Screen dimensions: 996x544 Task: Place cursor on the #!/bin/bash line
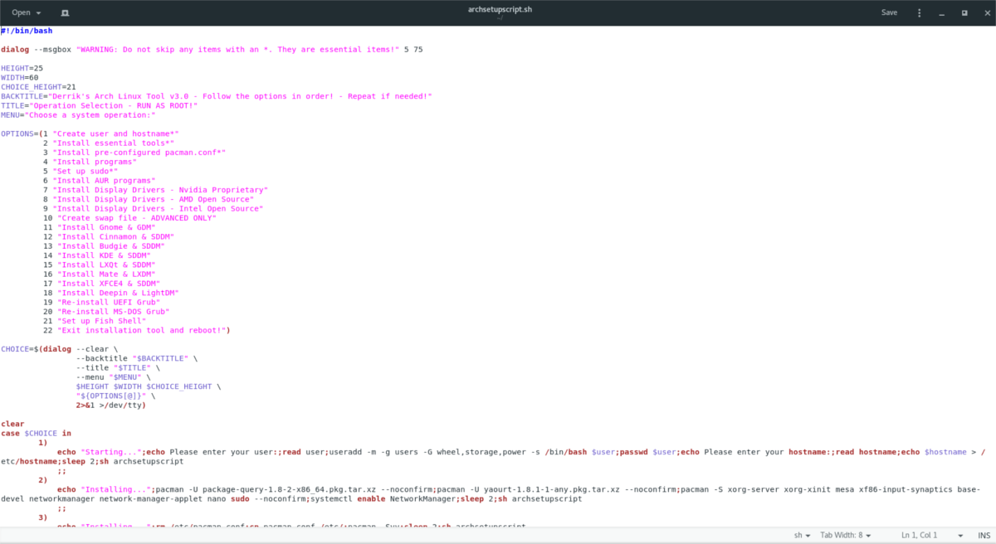pos(27,31)
